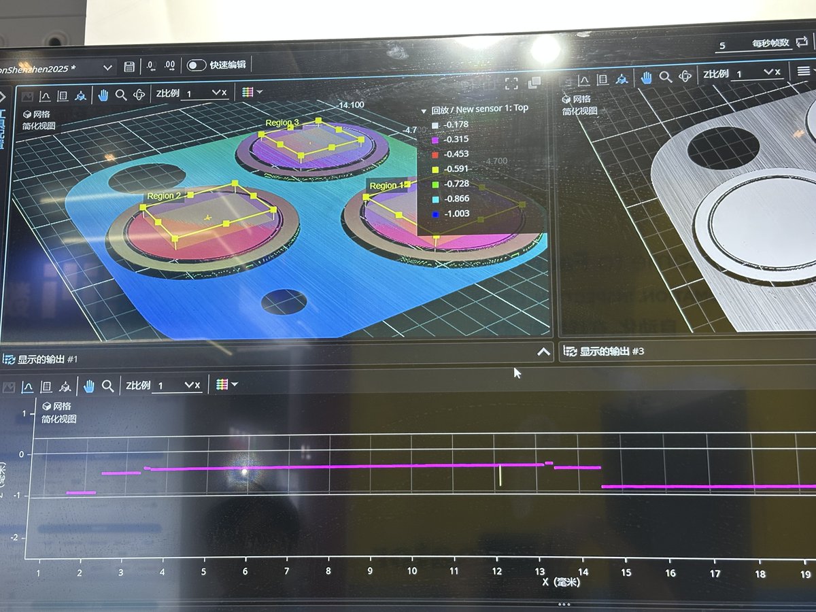
Task: Click the -0.728 green legend swatch
Action: 435,184
